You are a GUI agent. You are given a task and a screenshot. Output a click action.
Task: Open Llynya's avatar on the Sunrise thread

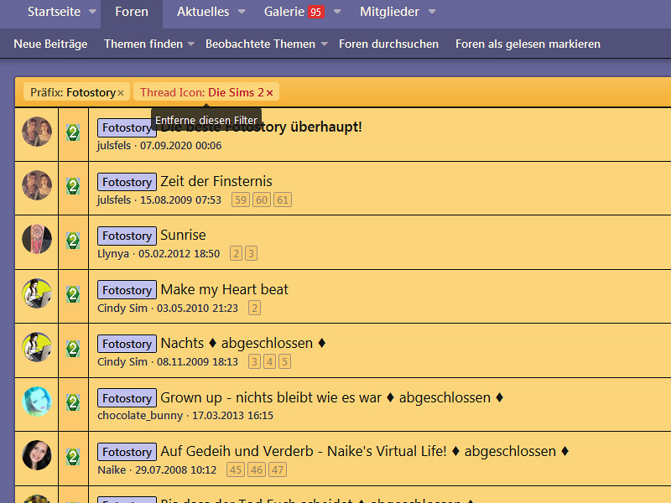point(37,239)
